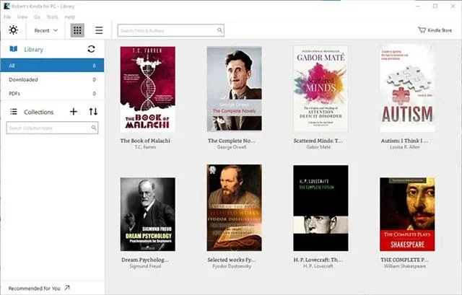This screenshot has width=462, height=295.
Task: Click author name William Shakespeare
Action: (x=405, y=266)
